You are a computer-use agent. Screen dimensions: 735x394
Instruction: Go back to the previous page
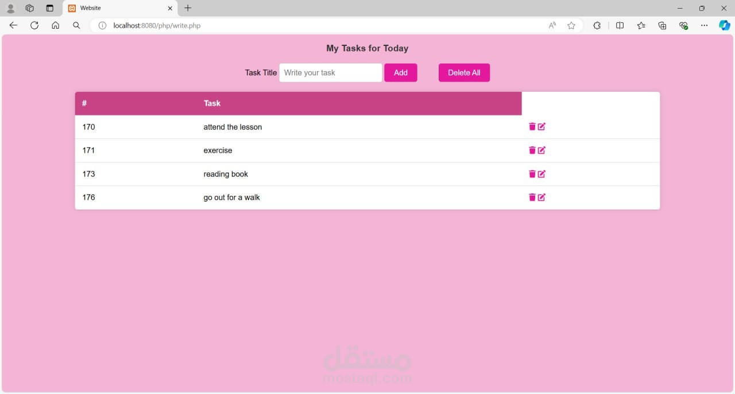tap(13, 25)
